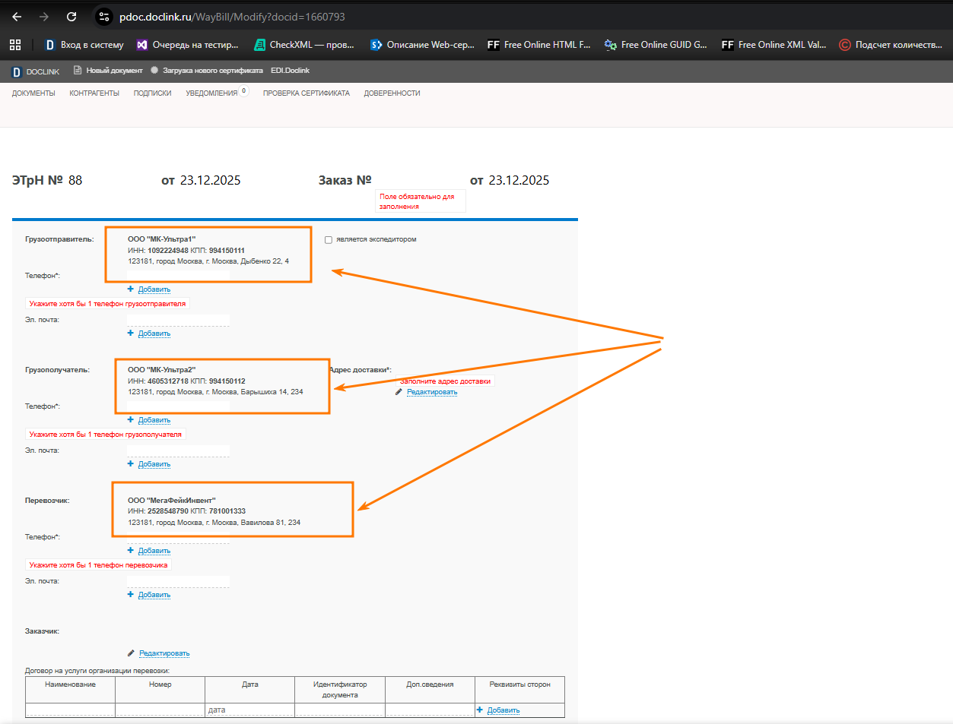Reload the page with refresh icon

tap(71, 17)
